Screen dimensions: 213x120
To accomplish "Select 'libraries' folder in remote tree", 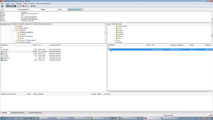I will click(x=120, y=36).
